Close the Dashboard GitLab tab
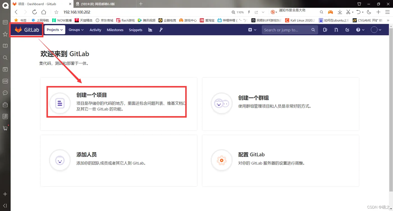Screen dimensions: 393x211 coord(70,4)
